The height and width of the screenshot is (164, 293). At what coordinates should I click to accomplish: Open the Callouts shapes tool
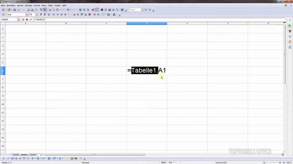tap(54, 159)
